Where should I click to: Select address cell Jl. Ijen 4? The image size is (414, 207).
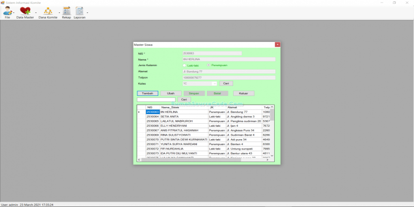244,126
